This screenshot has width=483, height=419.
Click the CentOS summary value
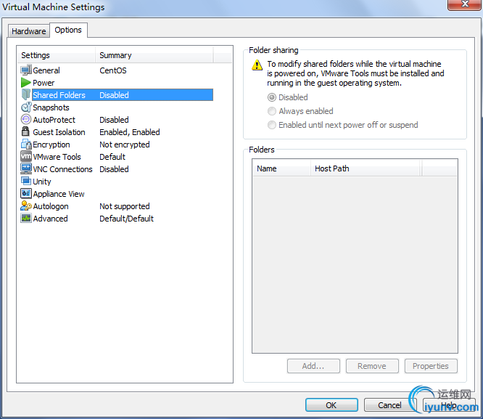113,70
